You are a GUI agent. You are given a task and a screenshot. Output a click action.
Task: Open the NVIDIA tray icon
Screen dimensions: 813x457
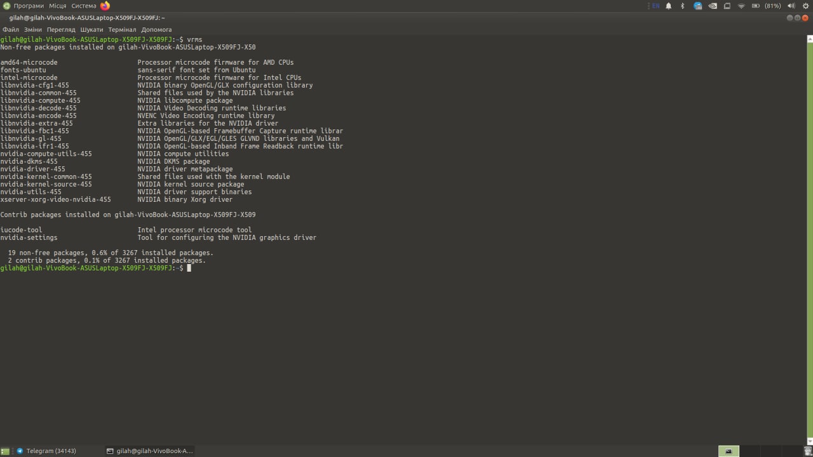(713, 6)
